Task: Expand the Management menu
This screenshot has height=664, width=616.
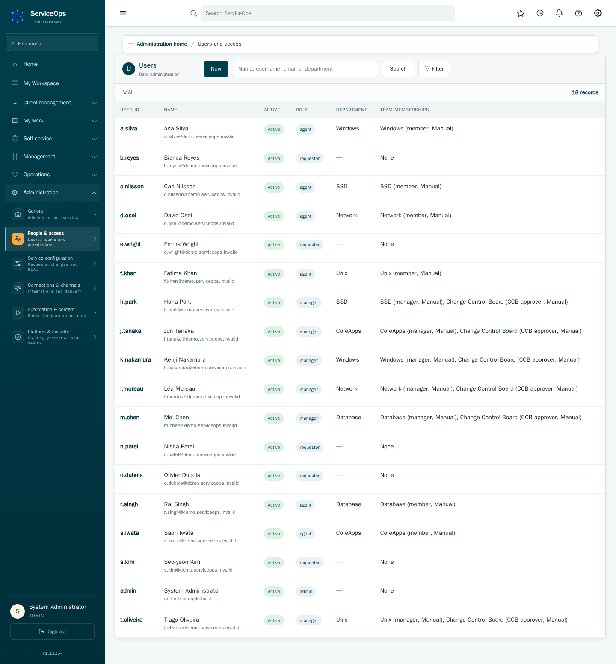Action: [52, 157]
